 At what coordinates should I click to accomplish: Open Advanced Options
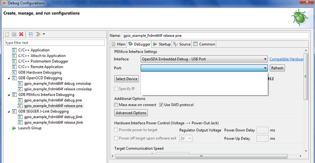(x=131, y=113)
